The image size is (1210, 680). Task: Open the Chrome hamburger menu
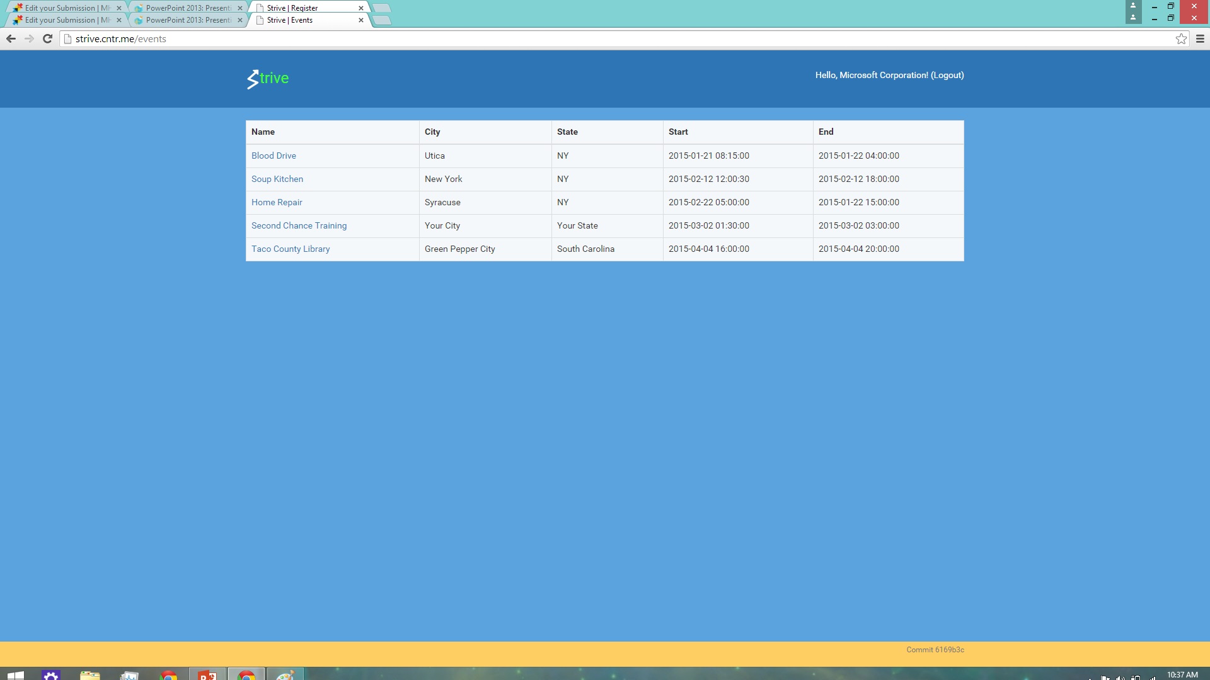(1200, 39)
